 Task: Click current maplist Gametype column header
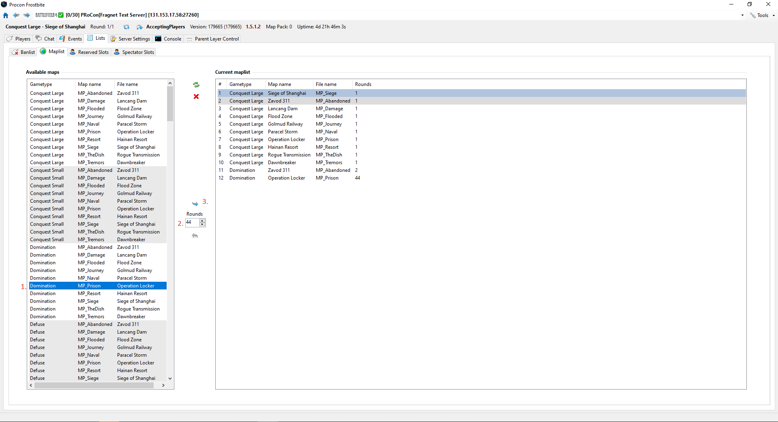click(246, 84)
